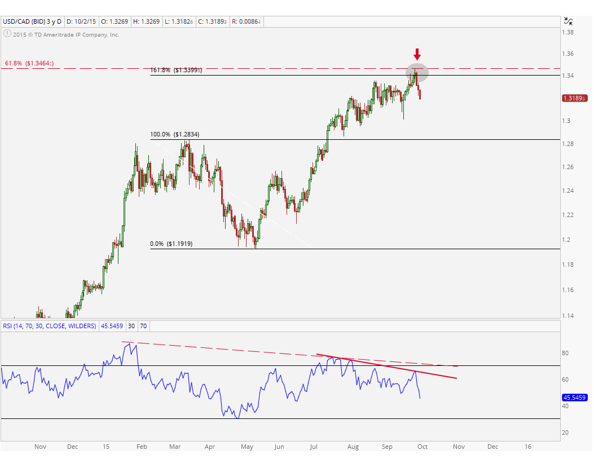The image size is (594, 468).
Task: Click the RSI axis value 80
Action: click(x=565, y=354)
